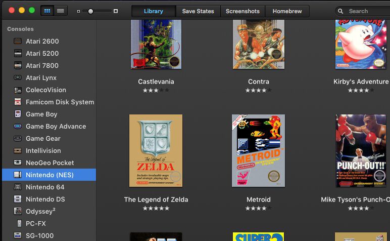Click the Game Boy label

(41, 114)
